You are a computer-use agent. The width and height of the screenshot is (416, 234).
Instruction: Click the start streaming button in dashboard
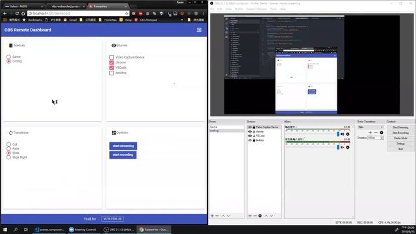click(x=123, y=146)
